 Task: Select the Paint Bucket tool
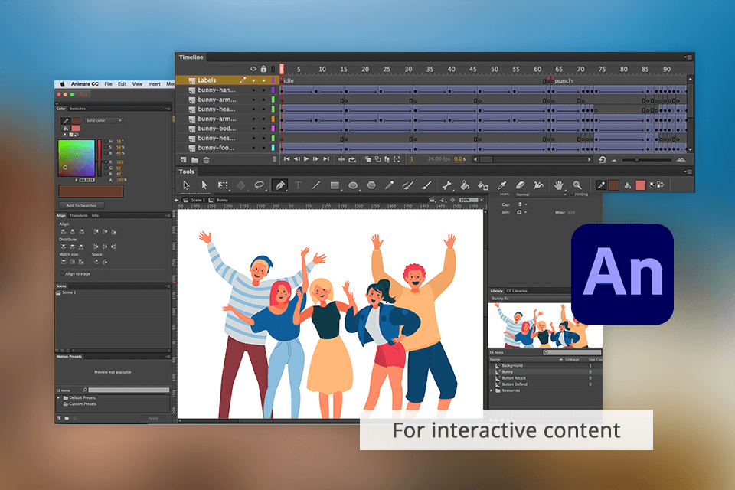(465, 185)
